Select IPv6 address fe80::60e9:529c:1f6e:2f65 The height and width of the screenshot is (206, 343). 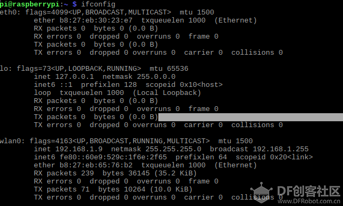[113, 157]
